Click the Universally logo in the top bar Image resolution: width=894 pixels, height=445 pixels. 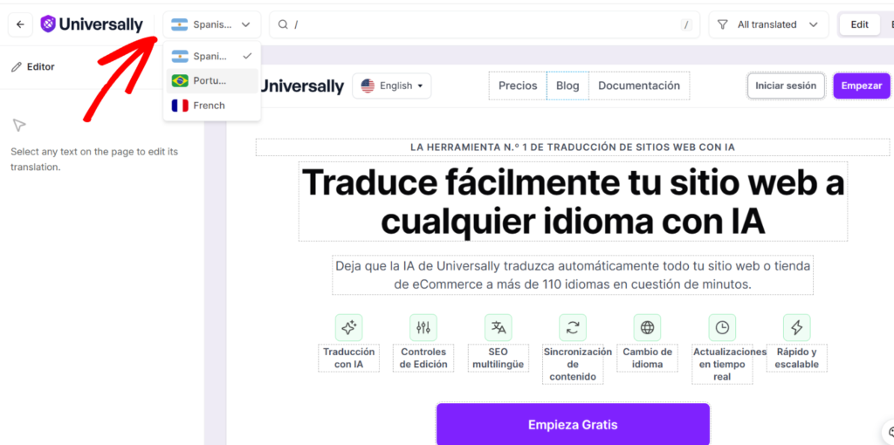click(92, 24)
